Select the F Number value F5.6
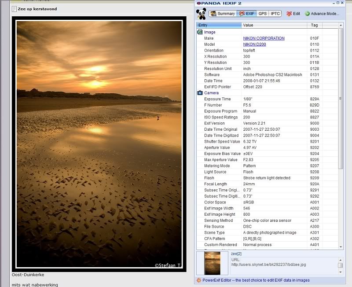This screenshot has height=287, width=352. tap(247, 105)
